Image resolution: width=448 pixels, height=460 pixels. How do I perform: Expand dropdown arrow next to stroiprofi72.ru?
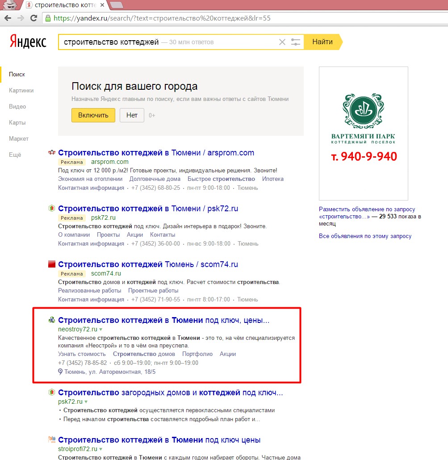(x=100, y=449)
